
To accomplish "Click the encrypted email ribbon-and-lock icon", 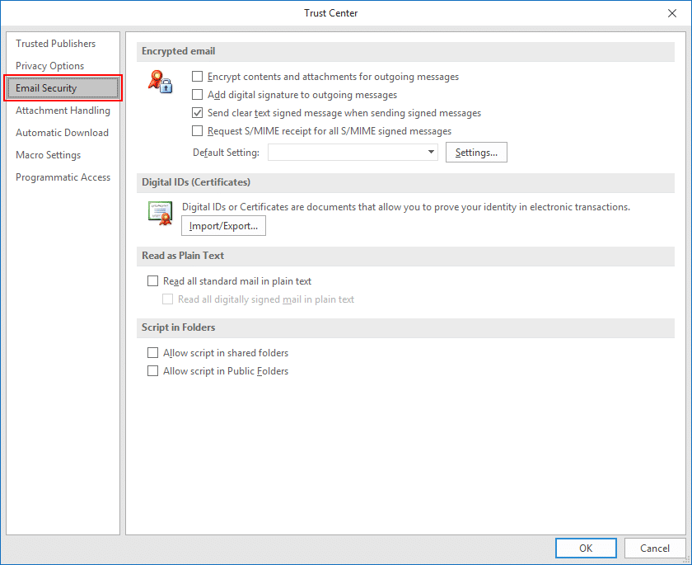I will click(160, 81).
